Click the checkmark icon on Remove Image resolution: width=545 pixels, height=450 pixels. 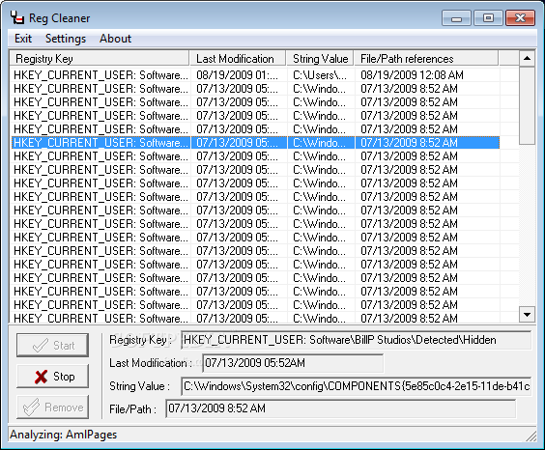(x=31, y=407)
